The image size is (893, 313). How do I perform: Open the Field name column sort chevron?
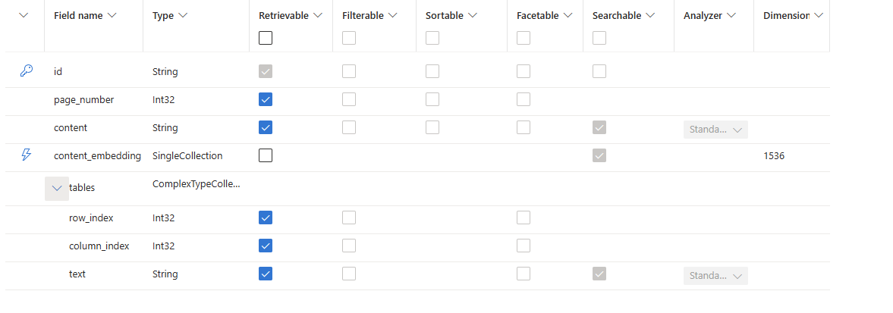click(x=112, y=15)
